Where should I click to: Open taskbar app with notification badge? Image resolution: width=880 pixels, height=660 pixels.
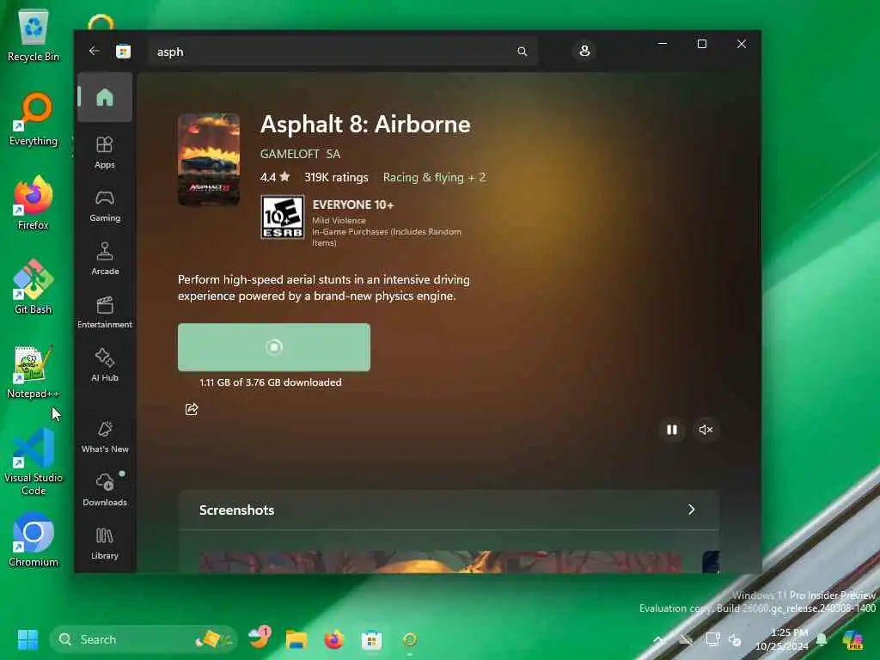[x=259, y=639]
